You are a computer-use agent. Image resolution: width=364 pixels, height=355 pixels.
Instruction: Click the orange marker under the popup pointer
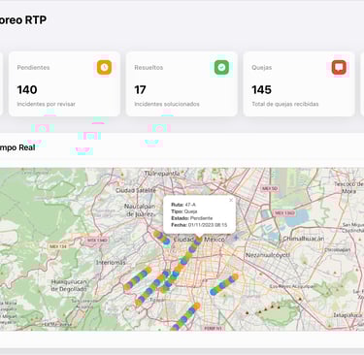(199, 239)
